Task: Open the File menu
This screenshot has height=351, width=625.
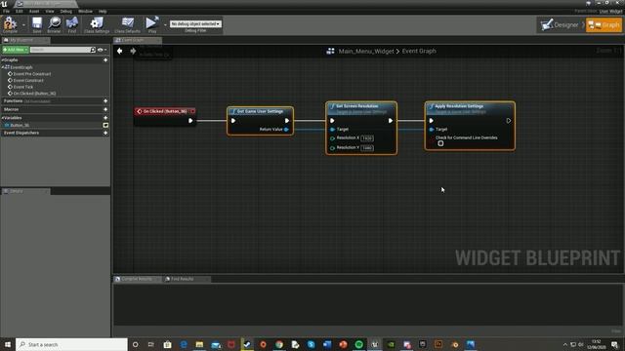Action: [x=7, y=11]
